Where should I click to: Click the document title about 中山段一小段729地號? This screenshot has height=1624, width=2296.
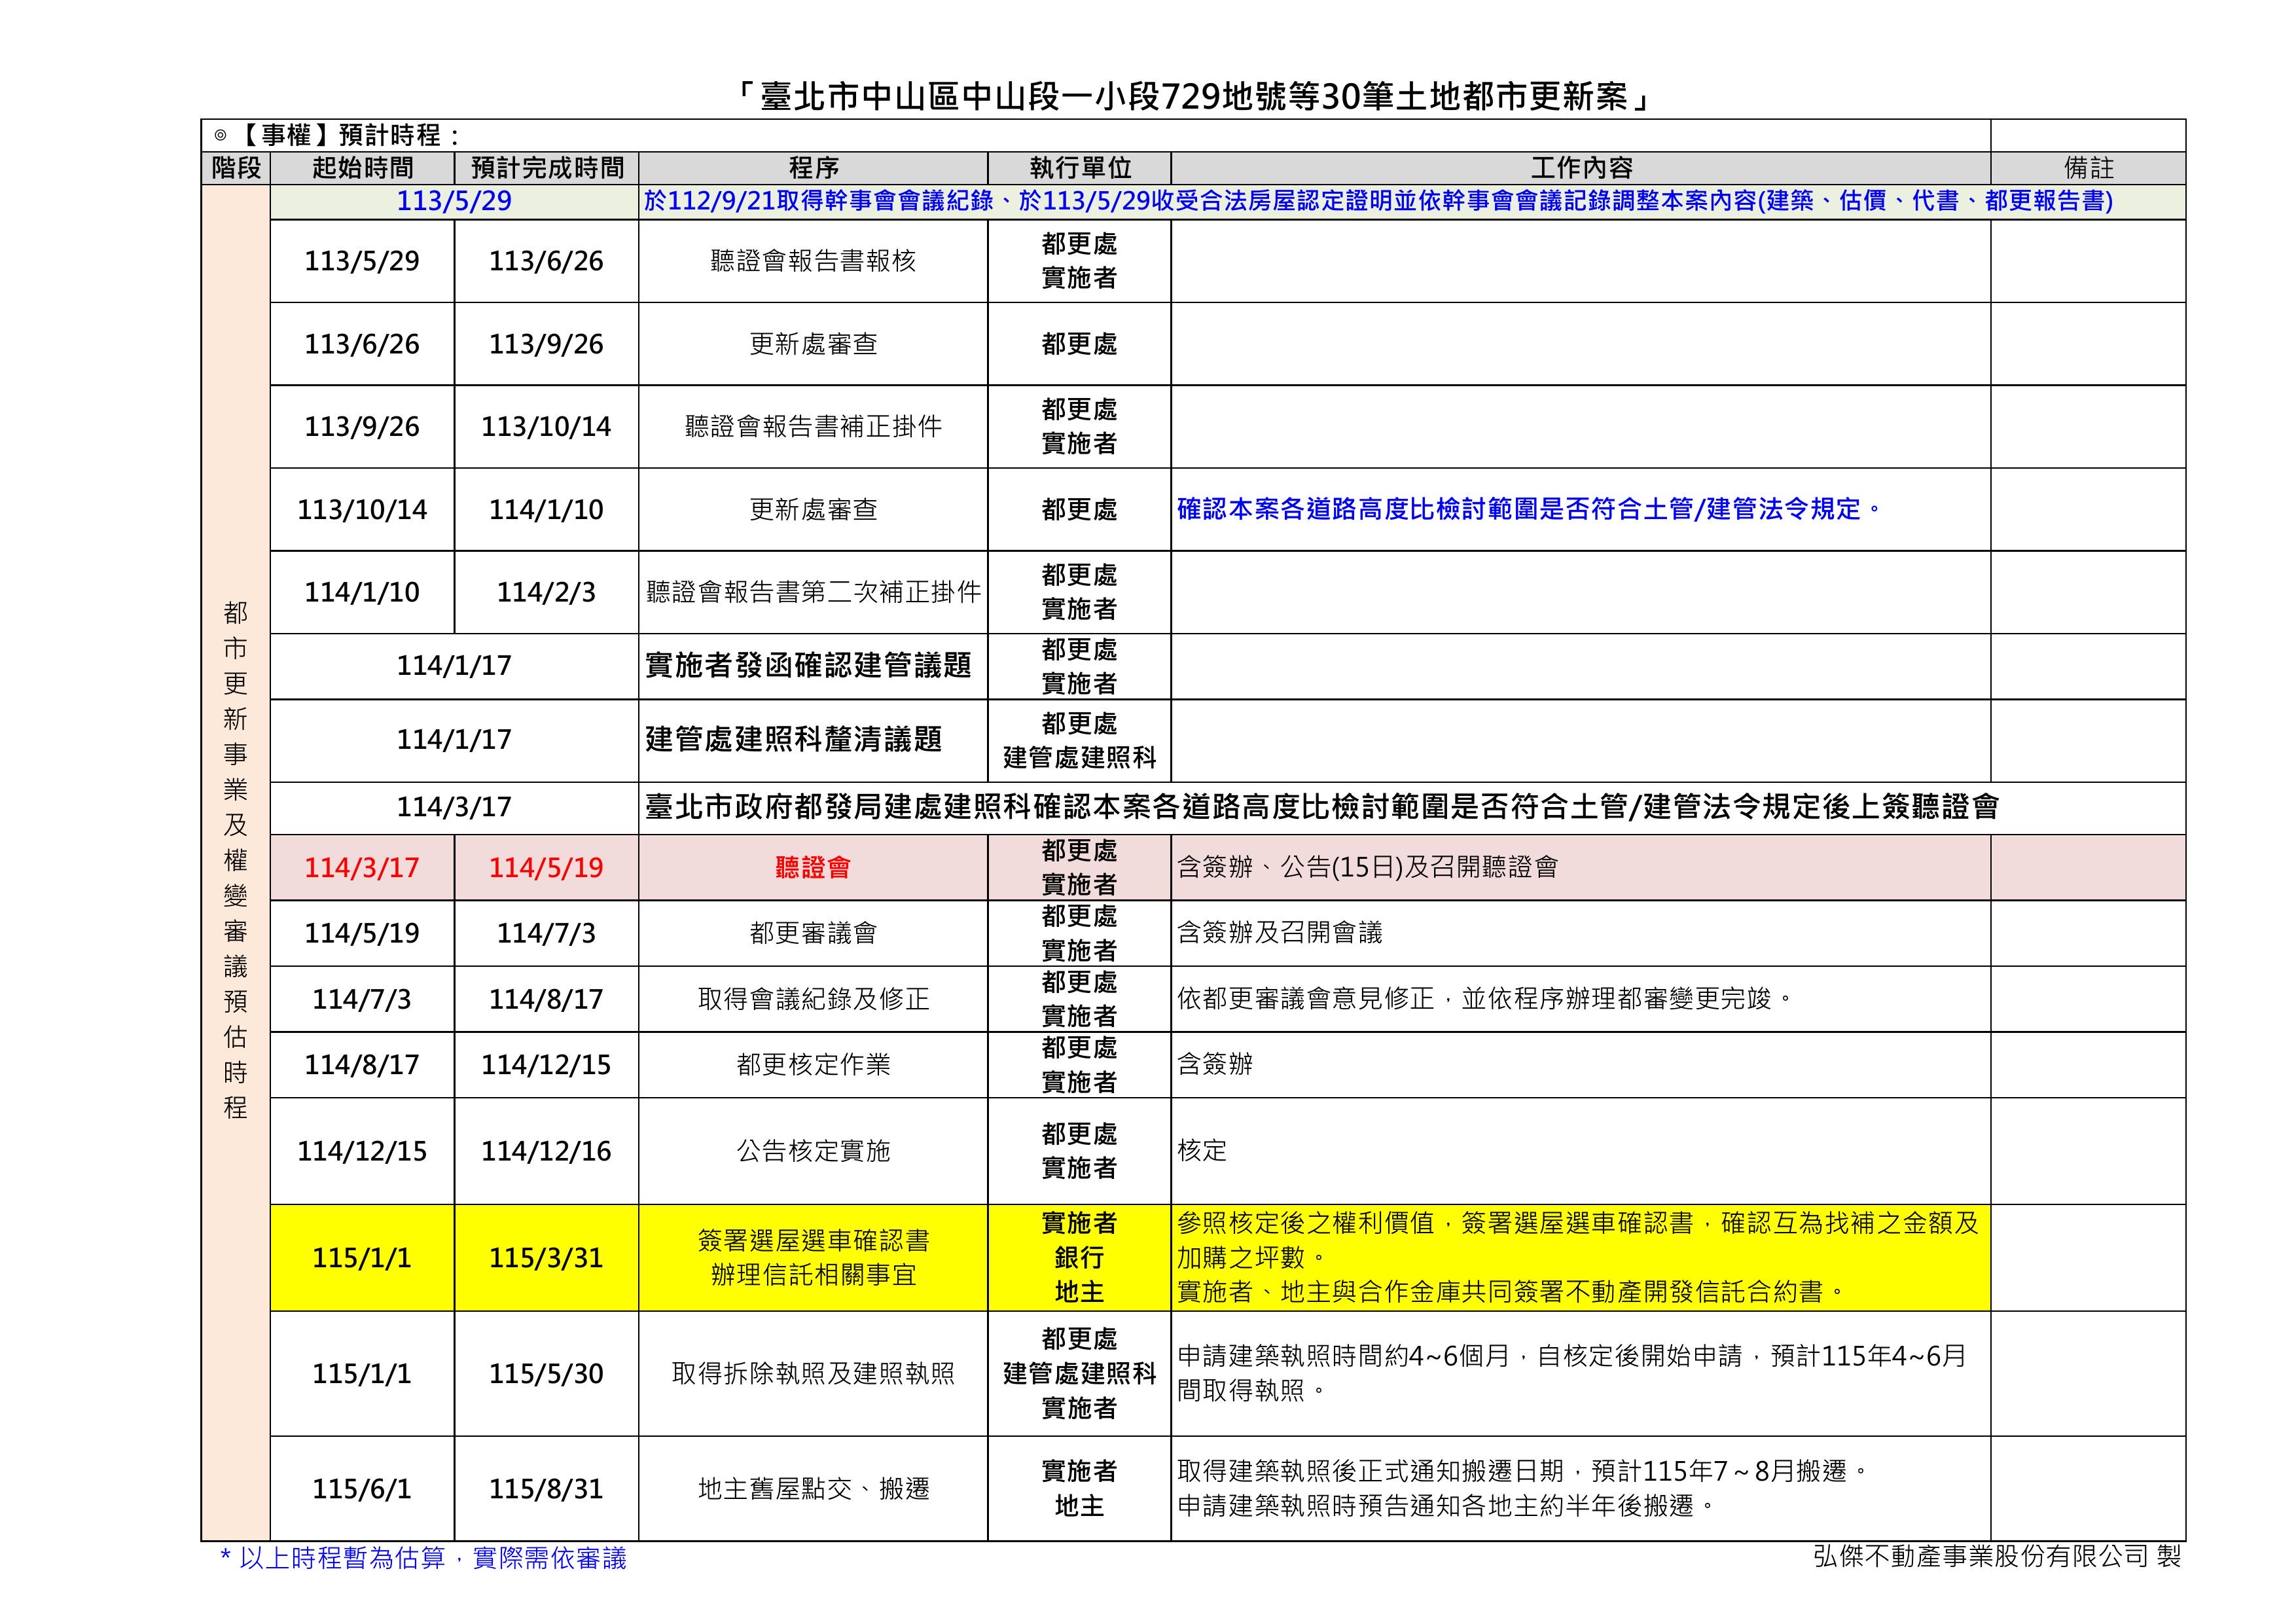1193,97
